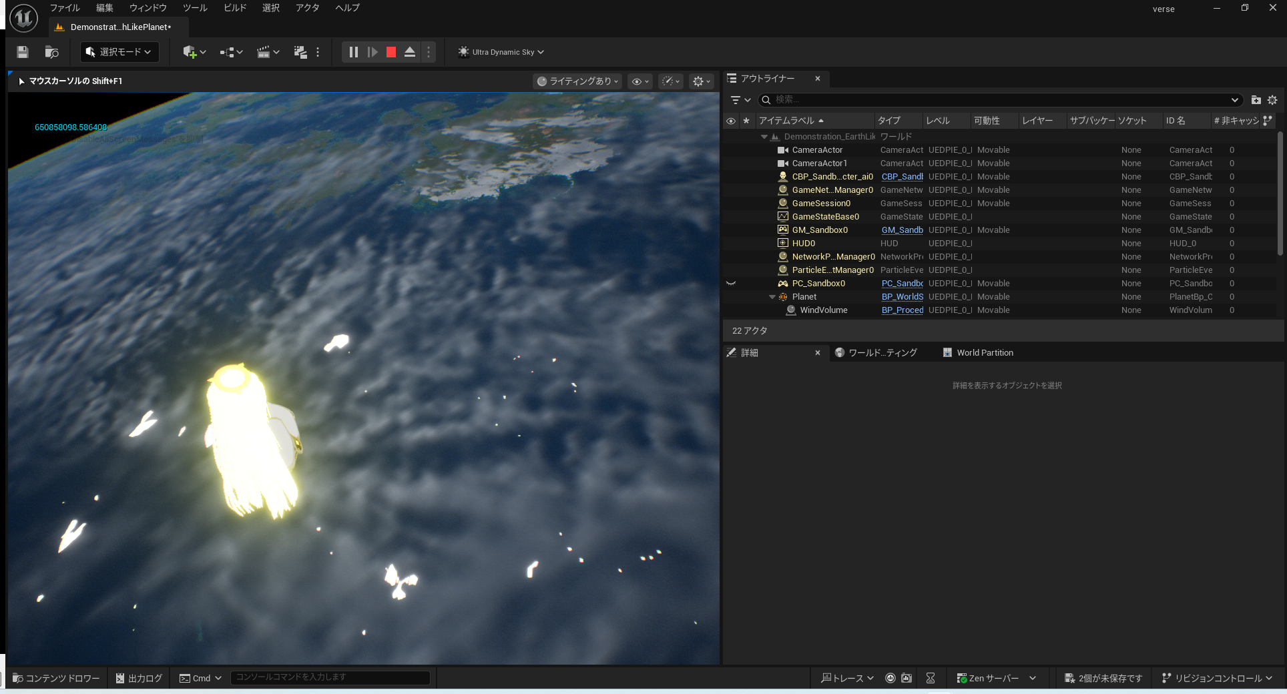1287x694 pixels.
Task: Click the hourglass icon in status bar
Action: click(931, 678)
